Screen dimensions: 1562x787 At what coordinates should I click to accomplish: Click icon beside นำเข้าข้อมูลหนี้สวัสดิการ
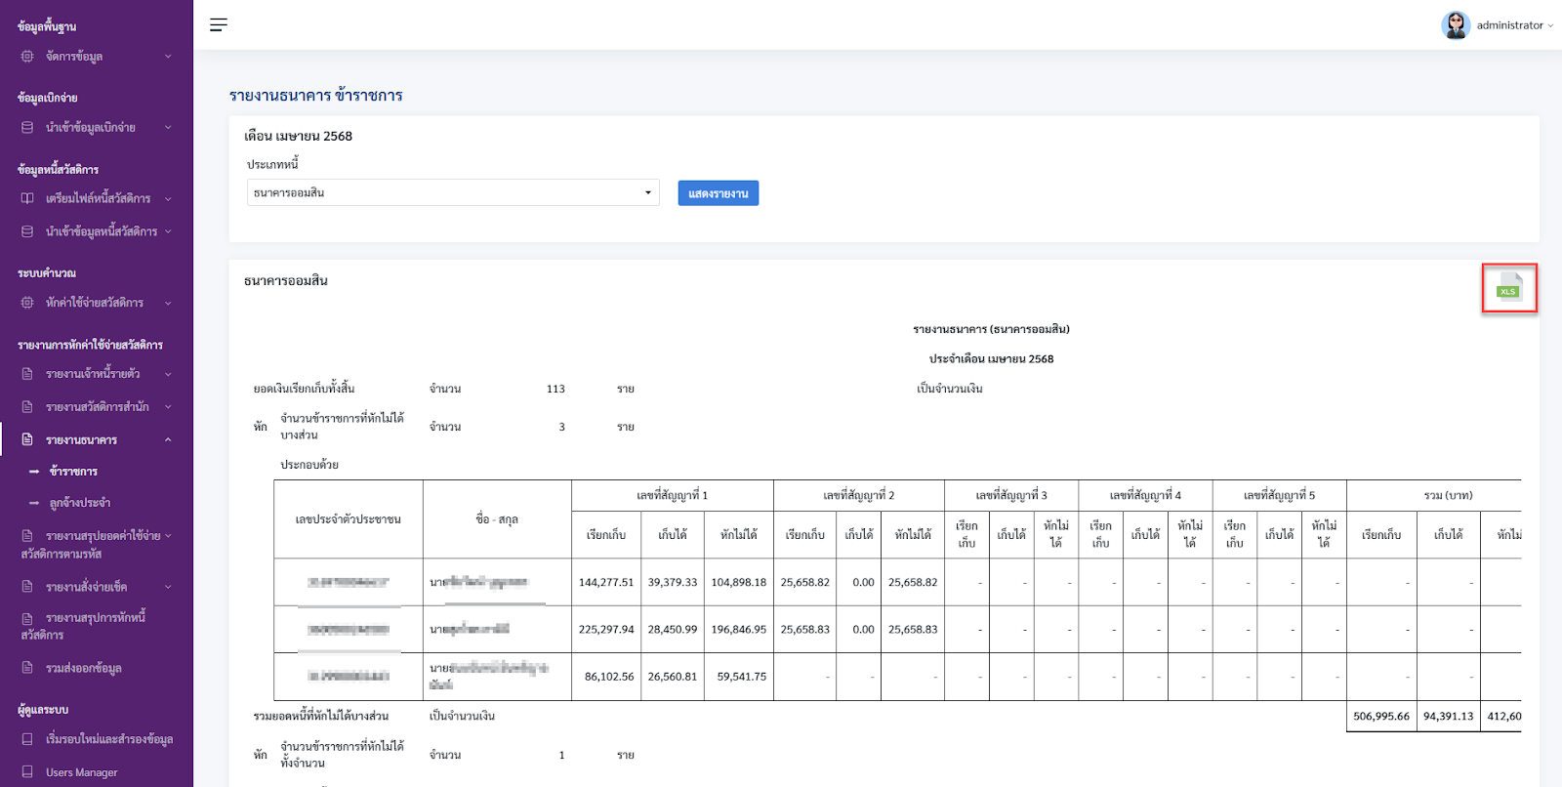pyautogui.click(x=27, y=232)
